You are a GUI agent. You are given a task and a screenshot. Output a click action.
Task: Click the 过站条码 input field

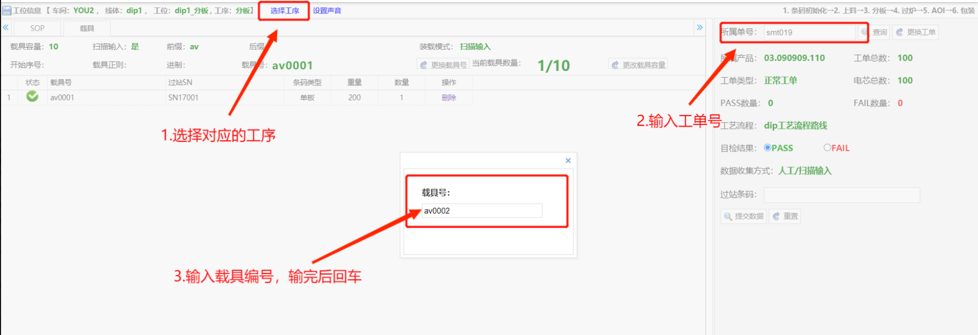point(842,195)
